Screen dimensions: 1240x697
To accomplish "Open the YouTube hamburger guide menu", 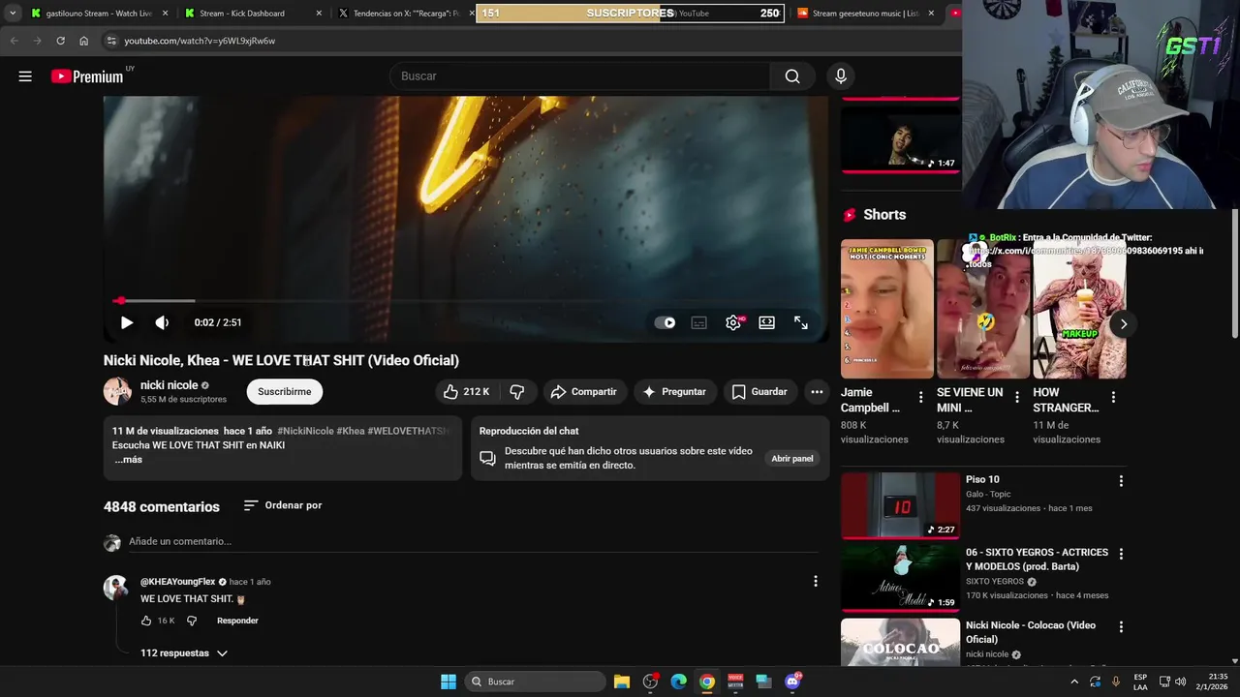I will [x=25, y=76].
